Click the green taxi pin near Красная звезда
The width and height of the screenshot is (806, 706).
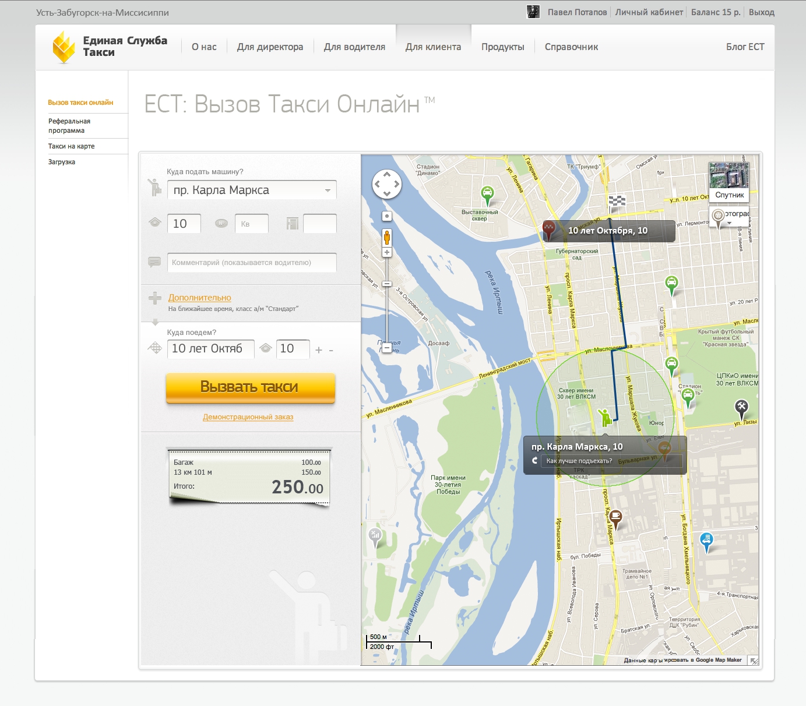pyautogui.click(x=672, y=366)
